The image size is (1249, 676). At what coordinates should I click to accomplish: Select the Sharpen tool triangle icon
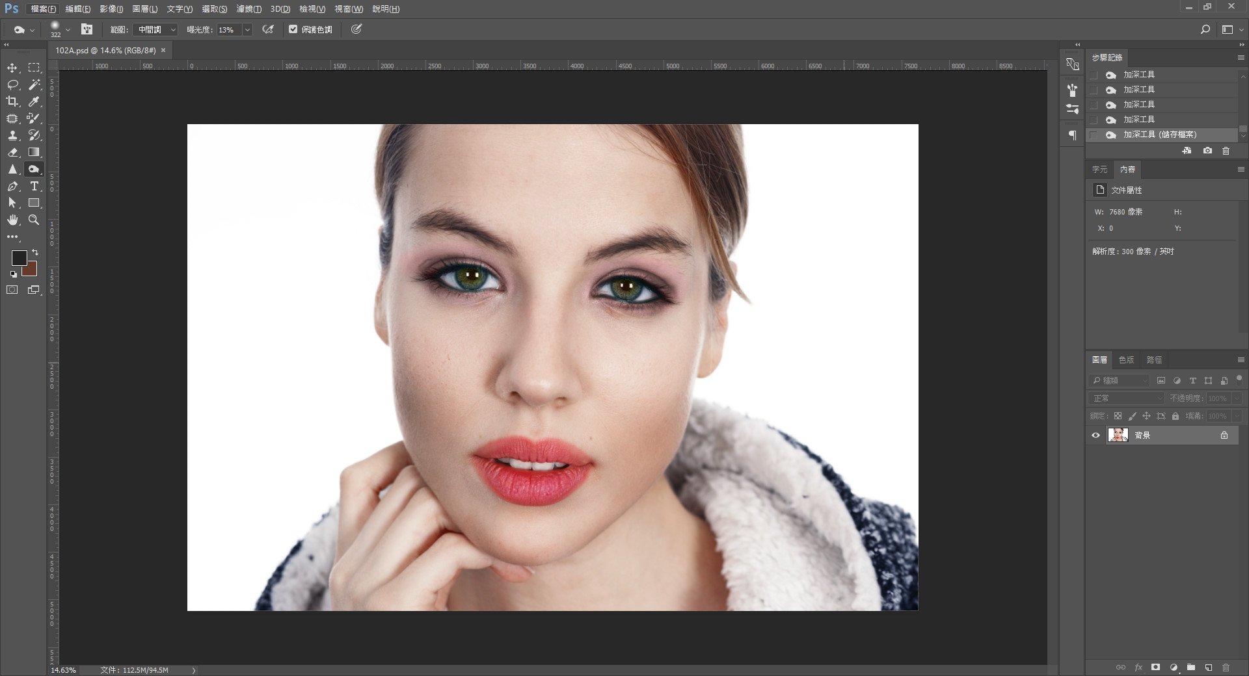pos(12,169)
